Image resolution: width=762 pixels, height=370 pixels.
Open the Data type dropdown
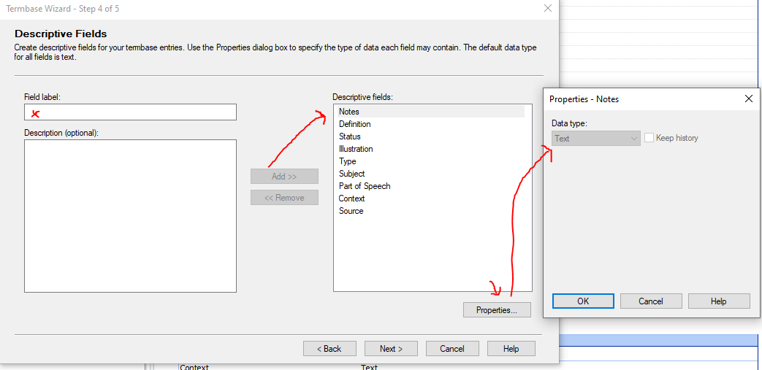(596, 139)
